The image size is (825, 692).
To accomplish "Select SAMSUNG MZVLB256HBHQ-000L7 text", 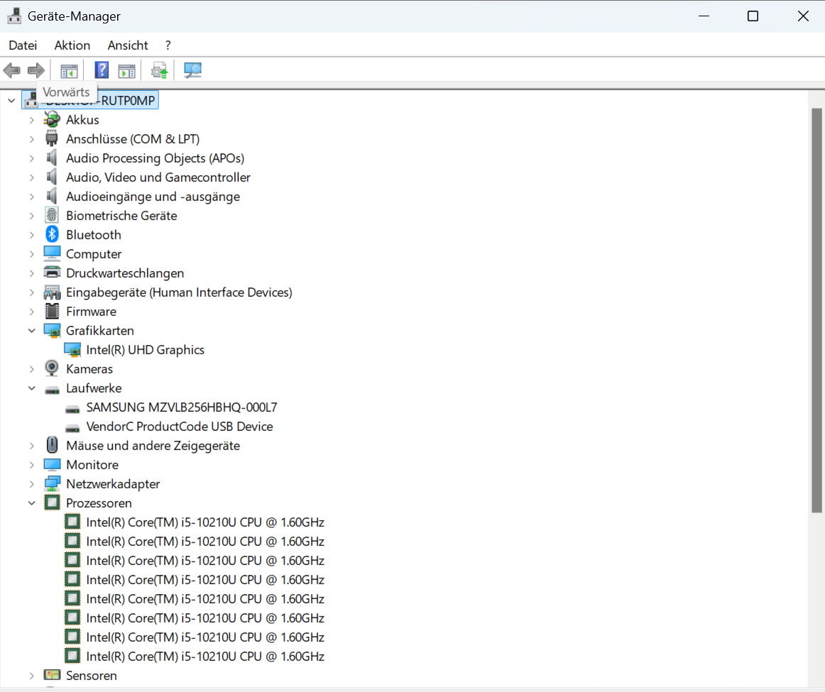I will tap(182, 407).
